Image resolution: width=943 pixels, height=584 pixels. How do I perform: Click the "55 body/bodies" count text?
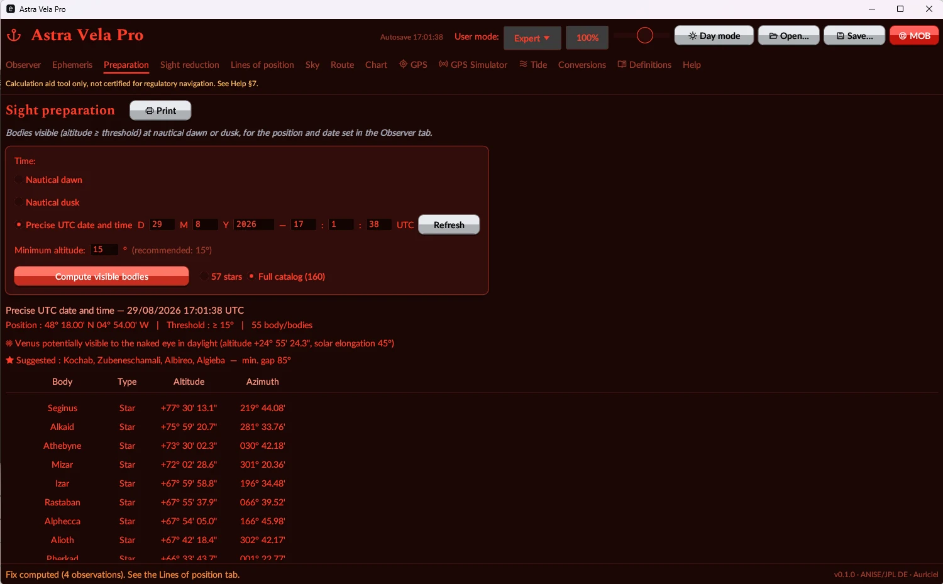click(282, 325)
